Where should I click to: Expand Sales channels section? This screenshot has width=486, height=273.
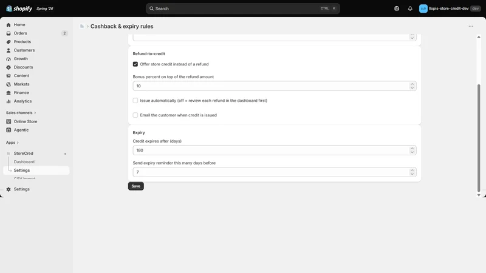click(x=21, y=113)
